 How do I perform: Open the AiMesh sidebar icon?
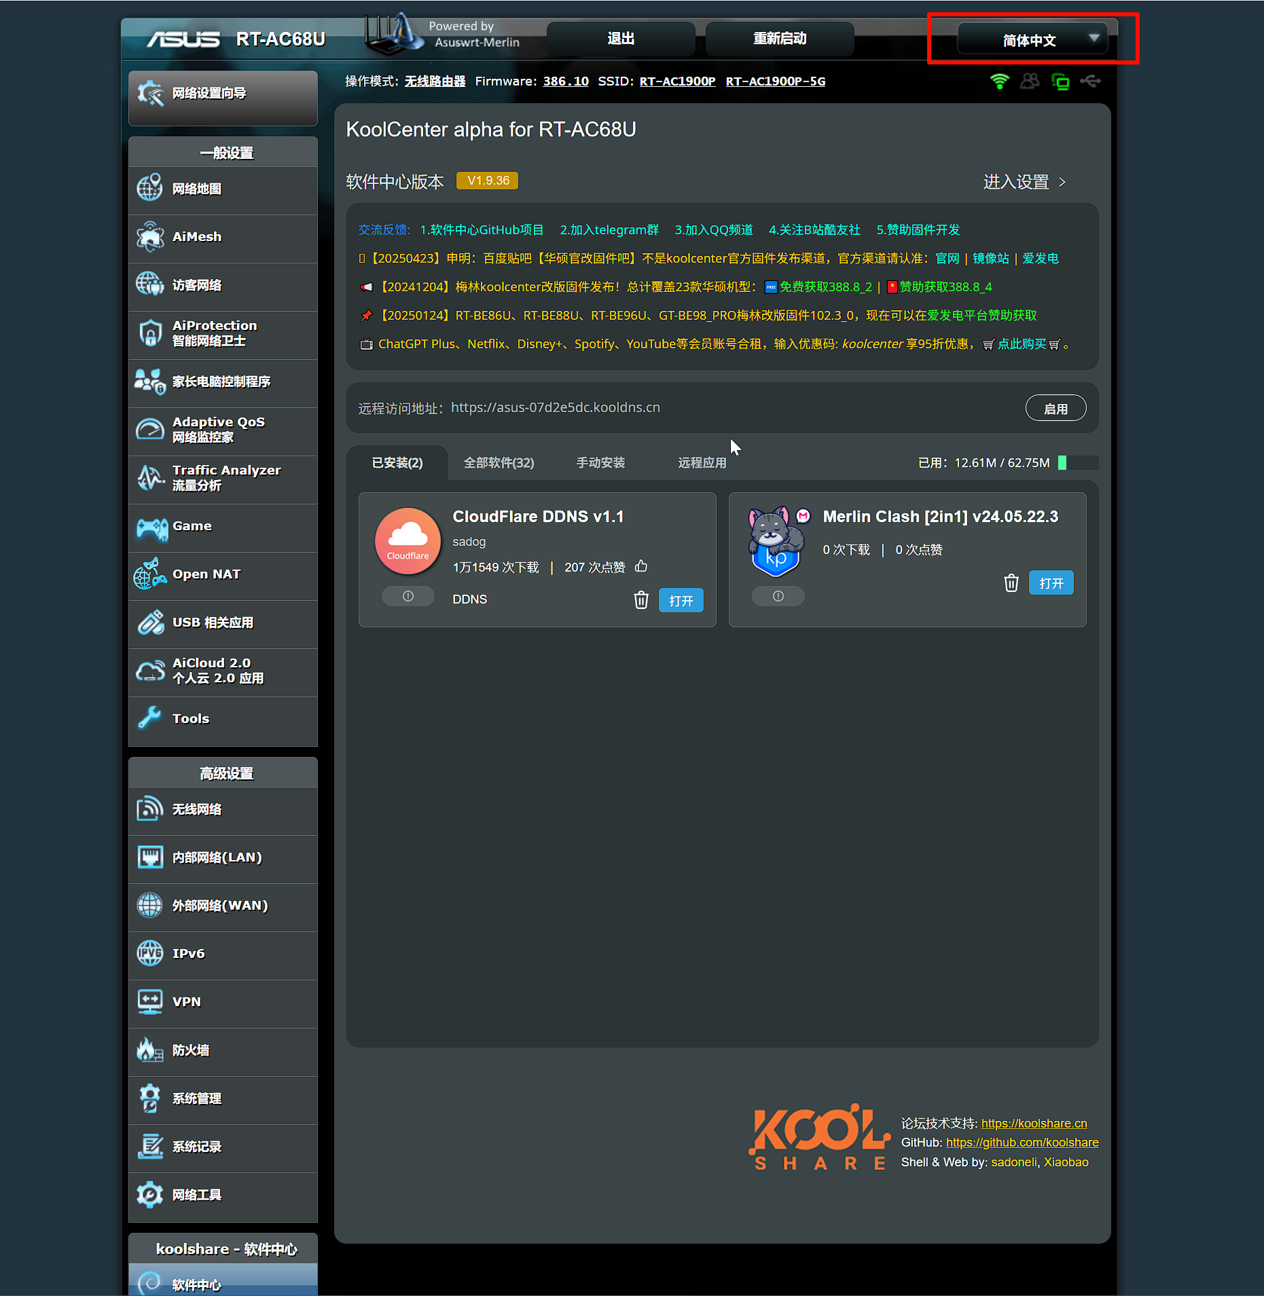click(150, 236)
